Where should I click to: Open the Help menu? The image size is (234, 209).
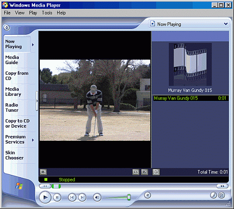pos(61,13)
